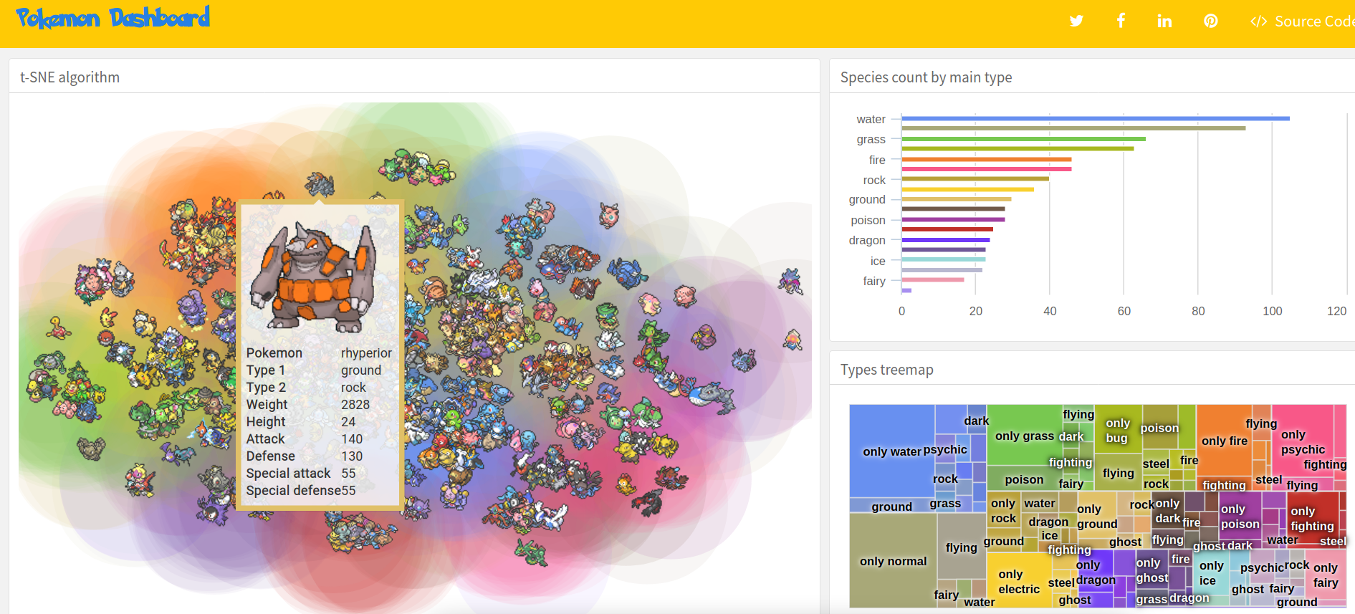Select the yellow electric bar below rock
1355x614 pixels.
click(967, 189)
